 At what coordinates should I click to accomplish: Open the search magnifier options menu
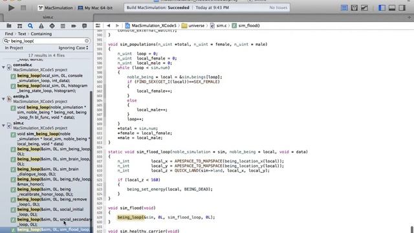[6, 41]
